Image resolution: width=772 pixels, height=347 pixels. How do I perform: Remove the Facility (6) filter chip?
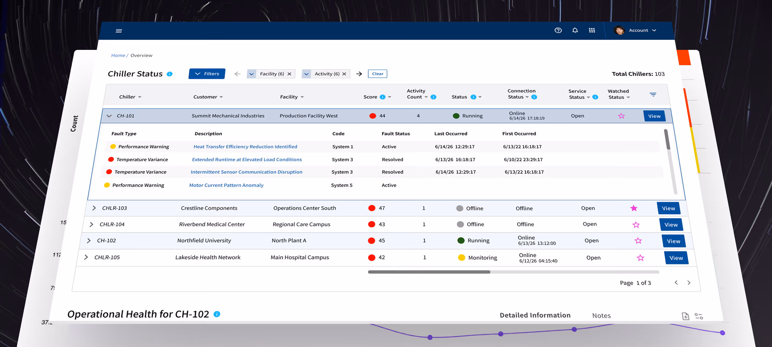tap(289, 74)
